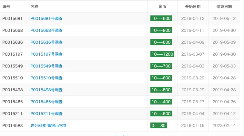Open the P0015510号调查 survey
Viewport: 244px width, 136px height.
46,78
